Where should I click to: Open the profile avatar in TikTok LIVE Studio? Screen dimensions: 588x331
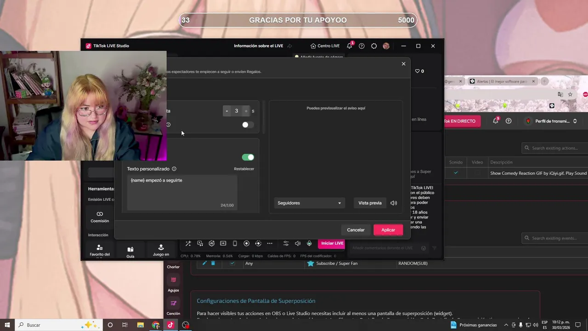pyautogui.click(x=386, y=46)
